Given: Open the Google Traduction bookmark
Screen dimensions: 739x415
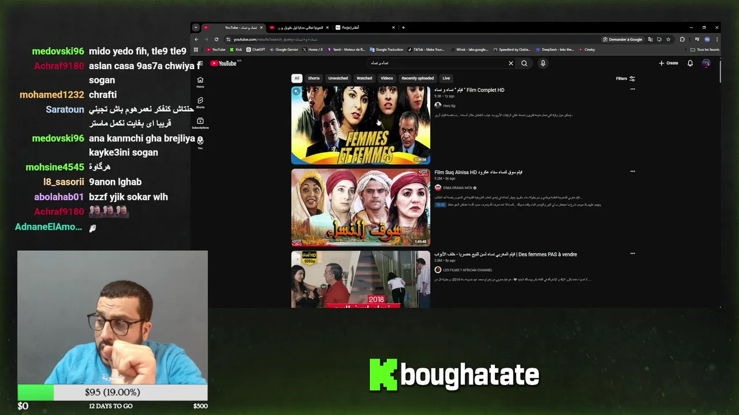Looking at the screenshot, I should coord(387,50).
